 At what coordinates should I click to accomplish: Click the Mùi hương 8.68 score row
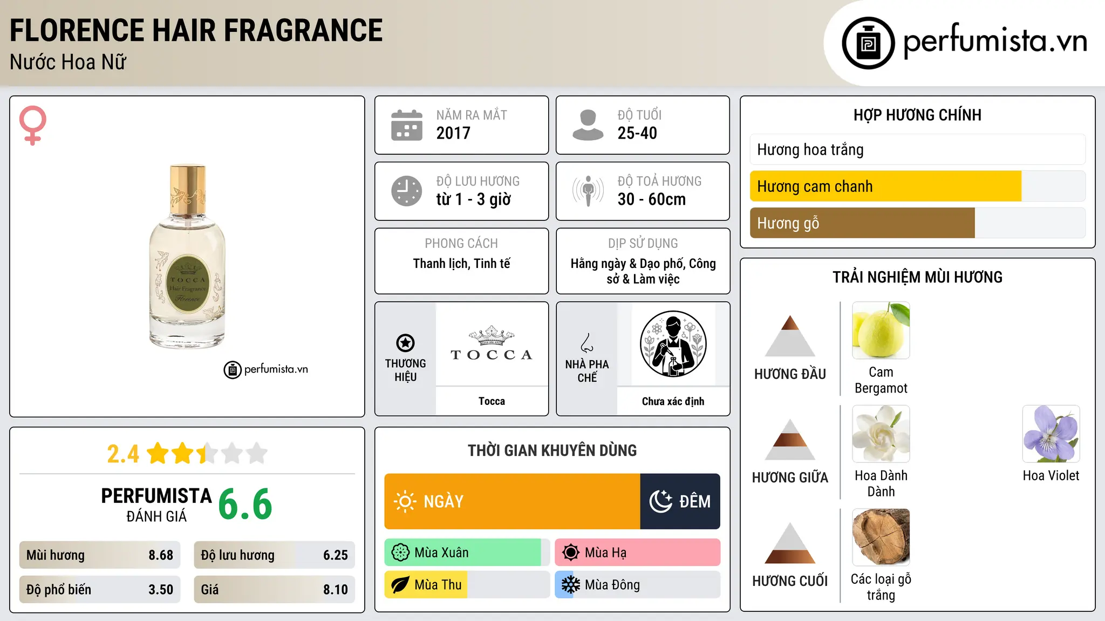[100, 555]
